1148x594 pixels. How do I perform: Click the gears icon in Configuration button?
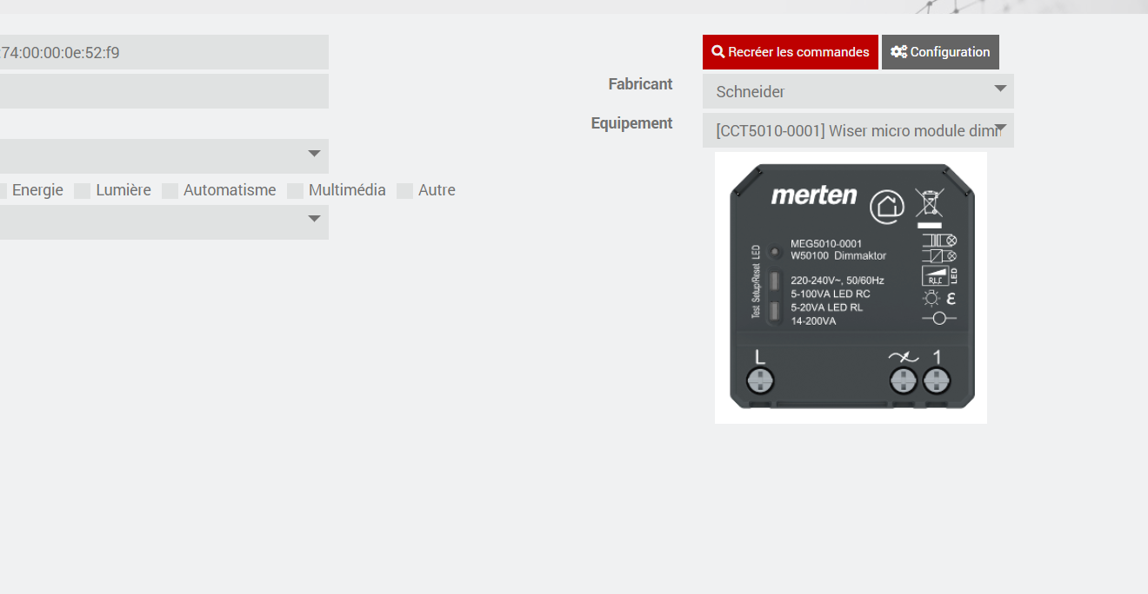[898, 52]
